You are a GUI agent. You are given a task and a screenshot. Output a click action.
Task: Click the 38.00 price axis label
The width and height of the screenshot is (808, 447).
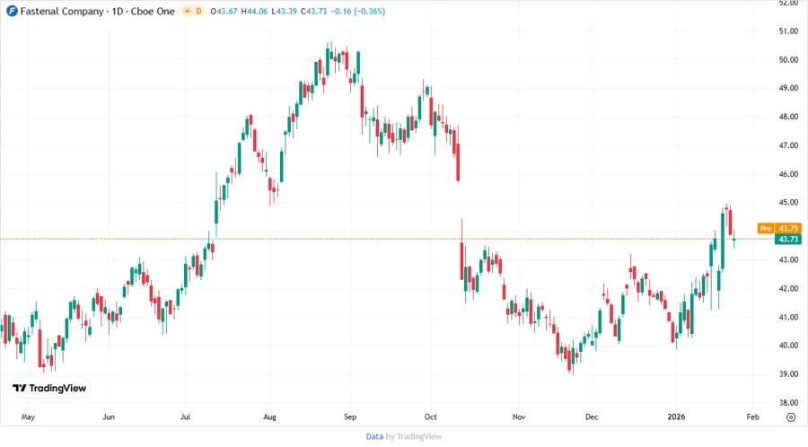788,403
